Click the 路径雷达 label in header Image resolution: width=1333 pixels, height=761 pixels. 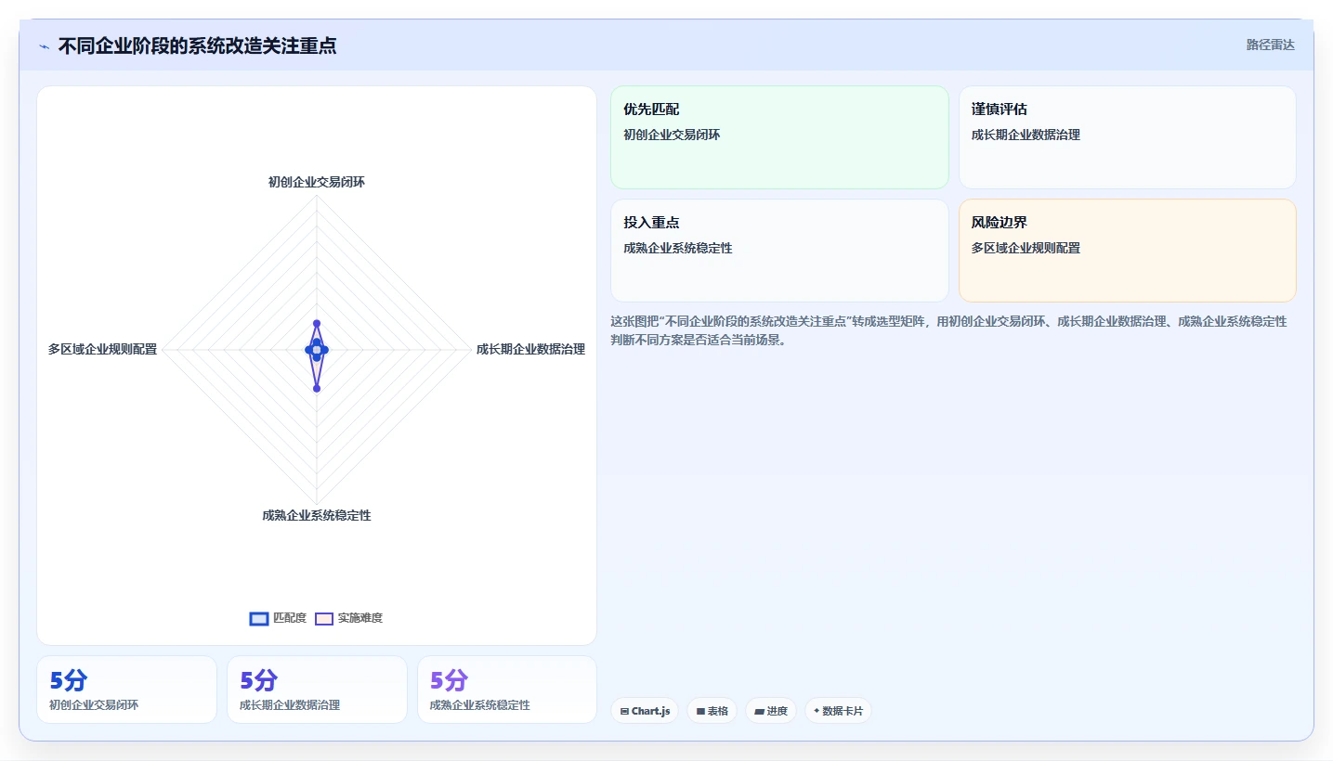tap(1270, 45)
